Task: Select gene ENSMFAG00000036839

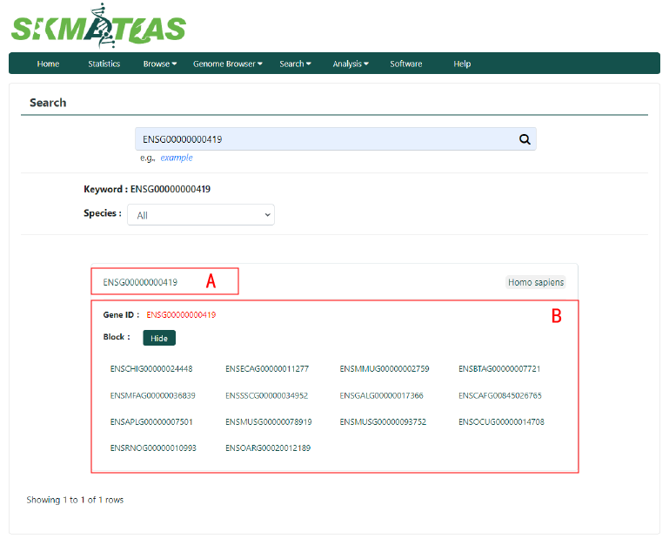Action: coord(153,395)
